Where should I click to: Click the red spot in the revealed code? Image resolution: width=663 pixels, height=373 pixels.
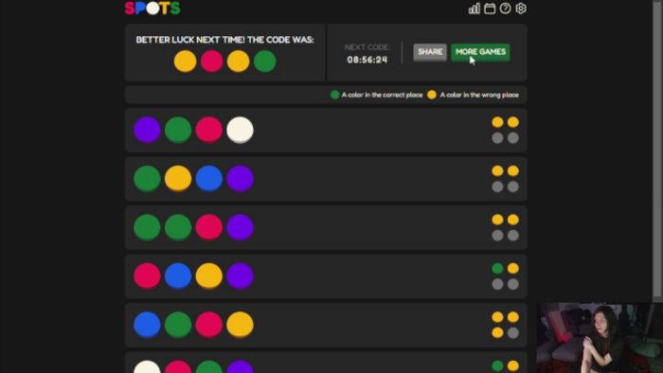pos(212,62)
